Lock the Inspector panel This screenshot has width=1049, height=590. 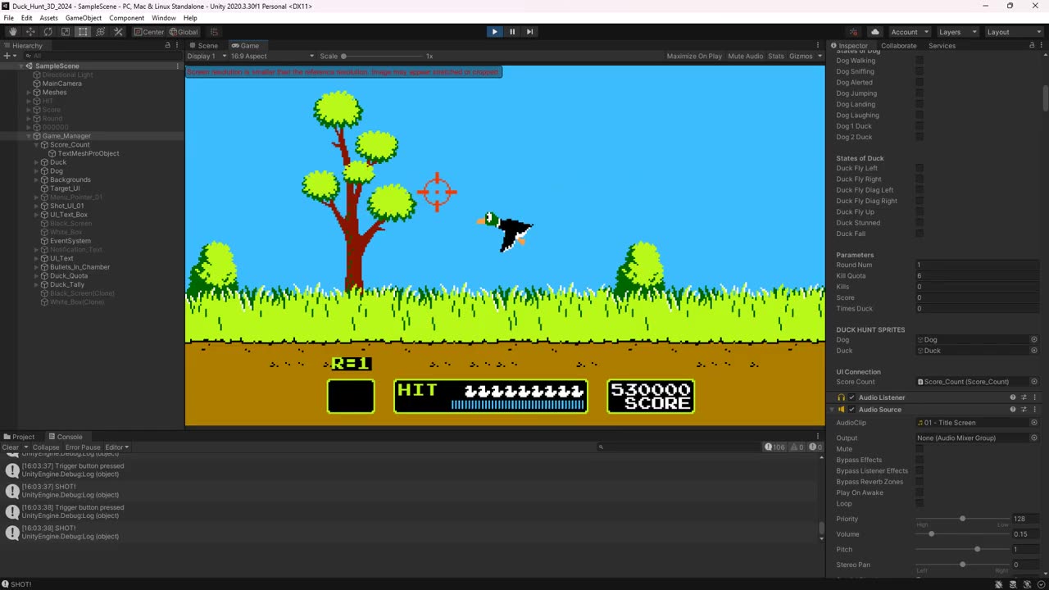1033,45
